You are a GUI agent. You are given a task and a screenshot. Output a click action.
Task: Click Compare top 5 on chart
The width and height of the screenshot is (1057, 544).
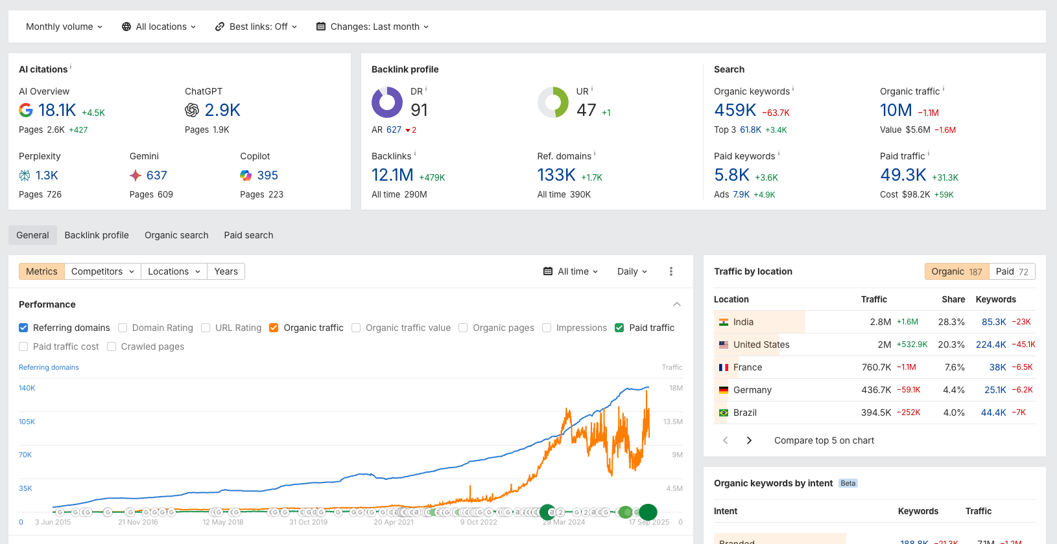point(824,440)
